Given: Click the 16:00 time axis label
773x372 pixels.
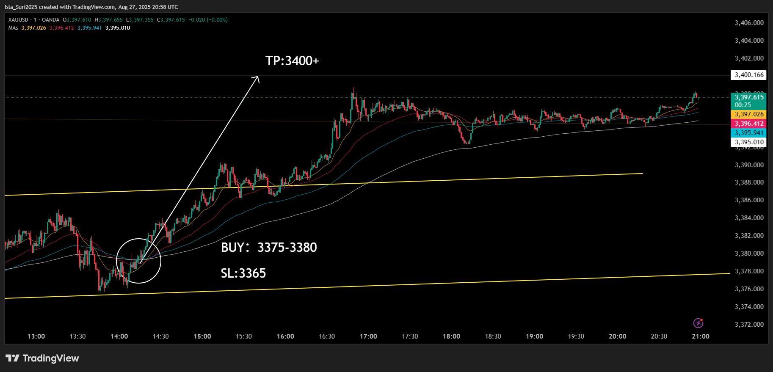Looking at the screenshot, I should point(285,336).
